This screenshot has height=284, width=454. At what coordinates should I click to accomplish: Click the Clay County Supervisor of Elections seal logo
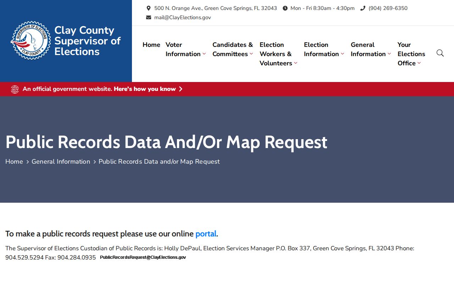click(31, 41)
